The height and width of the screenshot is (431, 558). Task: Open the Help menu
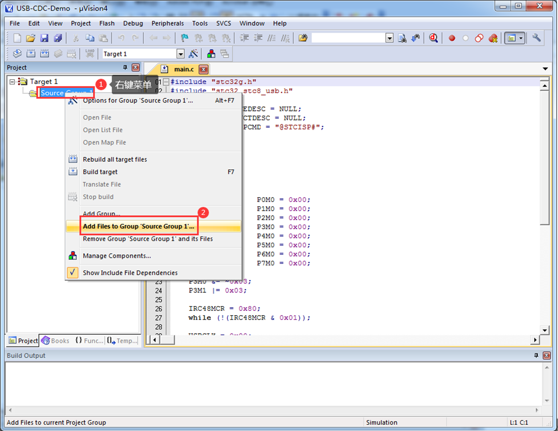pyautogui.click(x=280, y=23)
